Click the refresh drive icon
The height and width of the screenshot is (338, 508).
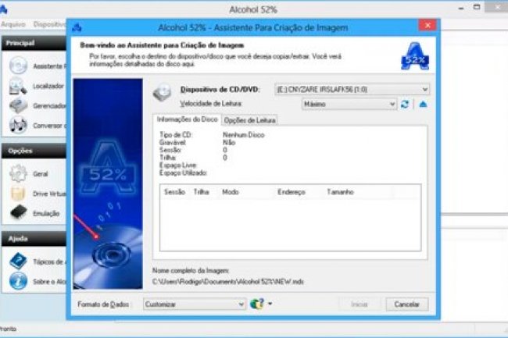405,104
